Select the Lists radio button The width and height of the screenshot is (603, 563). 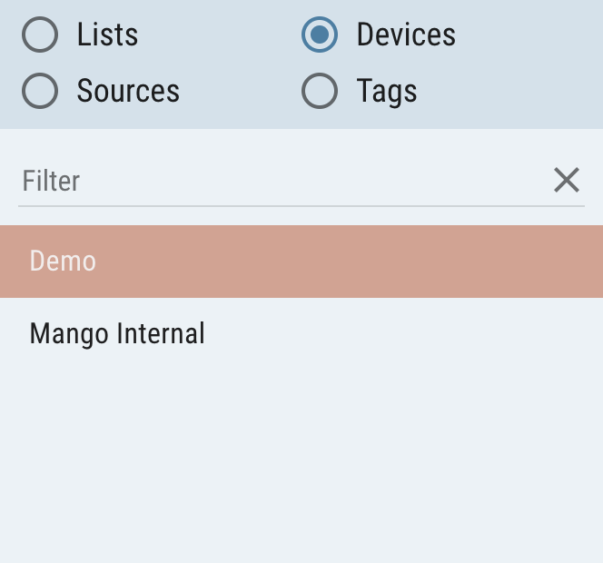click(x=40, y=35)
